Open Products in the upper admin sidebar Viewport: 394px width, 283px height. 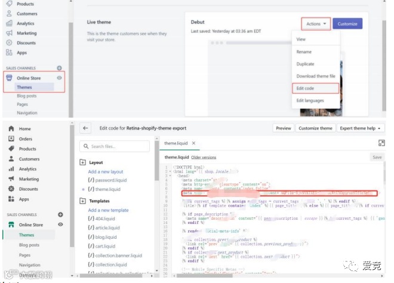pos(25,4)
